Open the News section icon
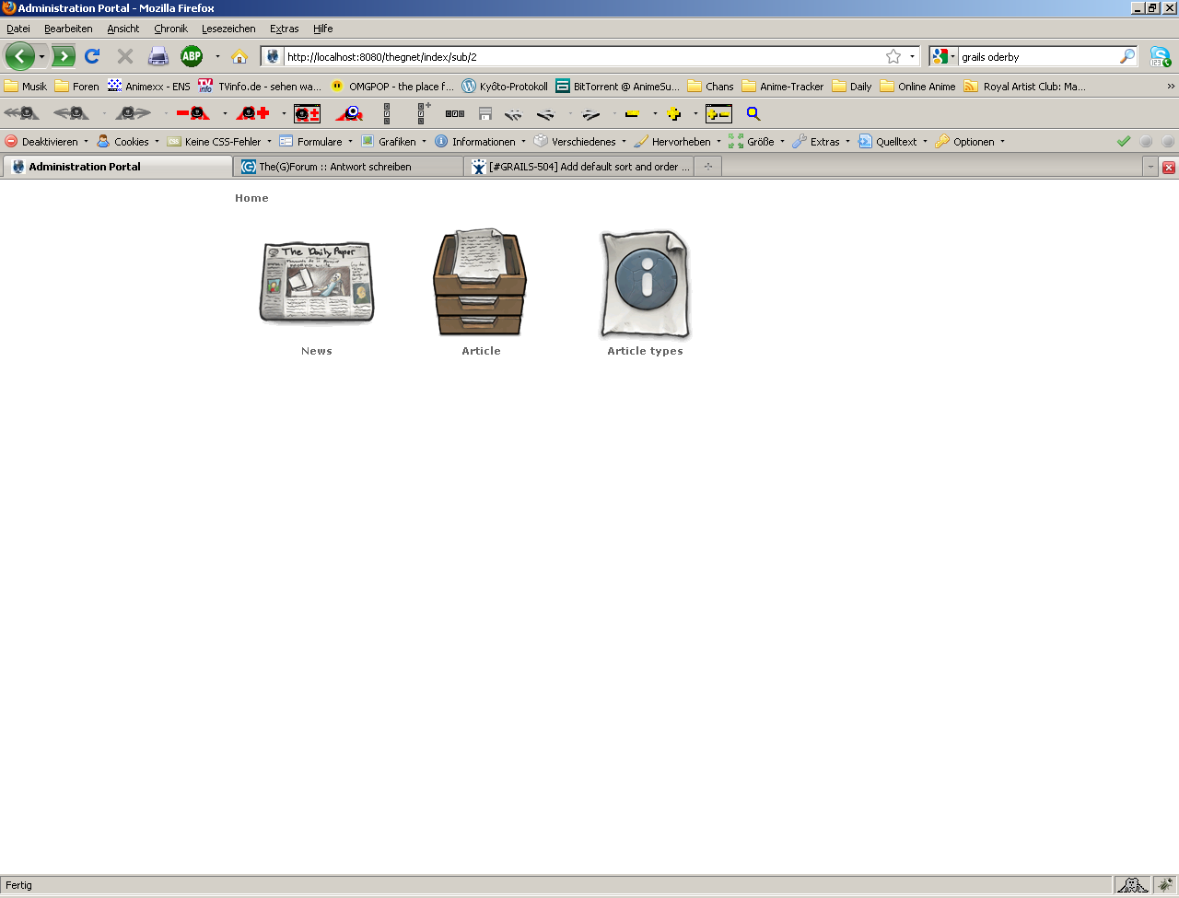1179x898 pixels. (317, 283)
